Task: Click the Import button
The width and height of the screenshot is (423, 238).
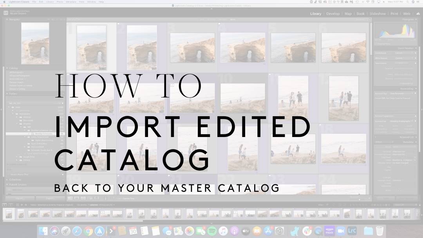Action: tap(18, 198)
